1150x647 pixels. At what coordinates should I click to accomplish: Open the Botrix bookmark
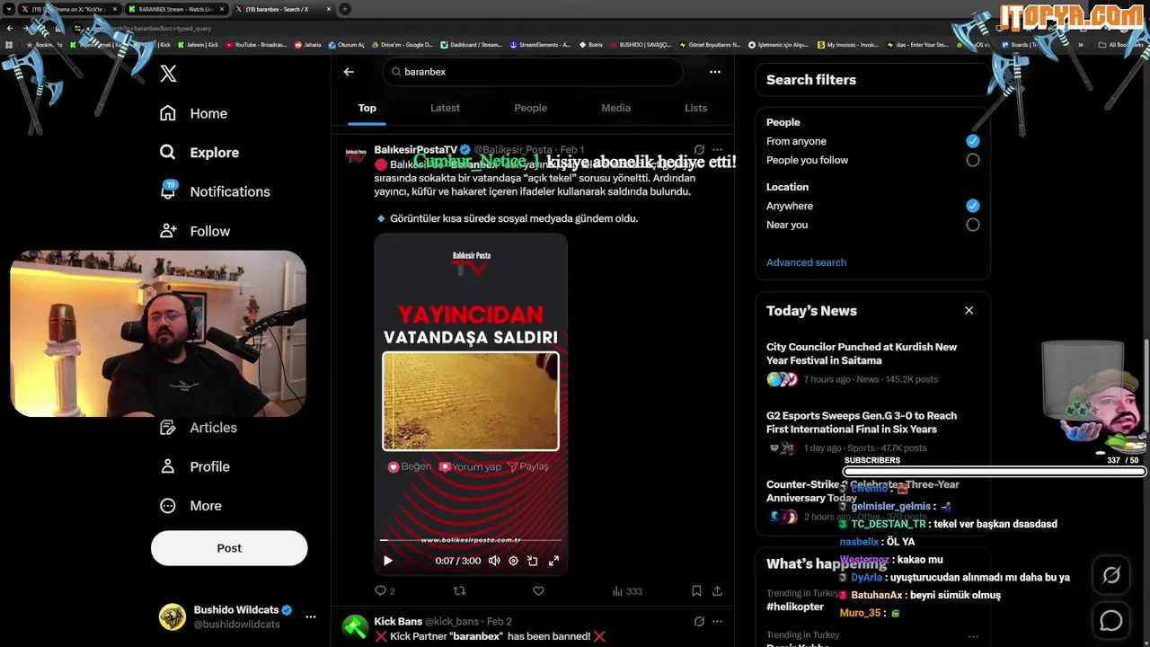click(591, 44)
